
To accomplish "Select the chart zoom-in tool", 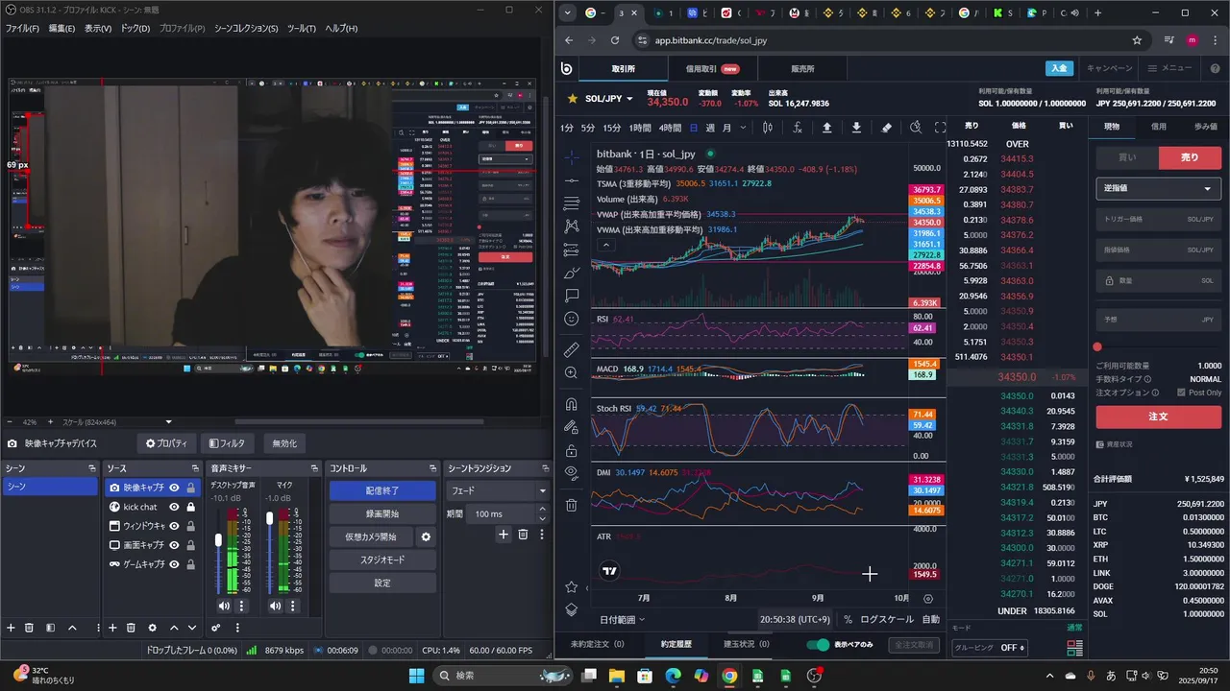I will pyautogui.click(x=572, y=372).
